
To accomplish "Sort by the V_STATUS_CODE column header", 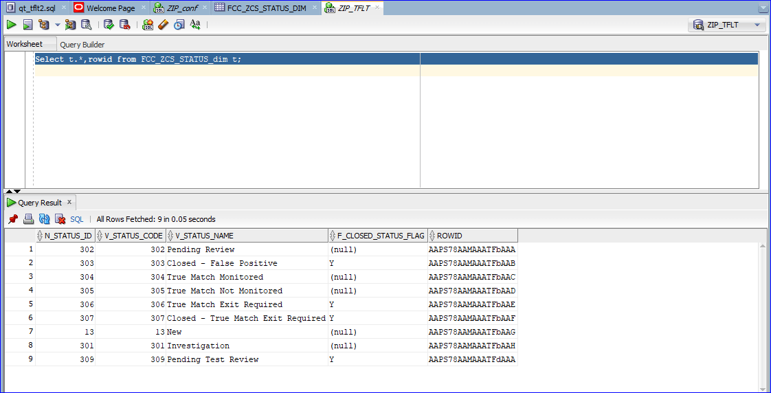I will tap(131, 236).
